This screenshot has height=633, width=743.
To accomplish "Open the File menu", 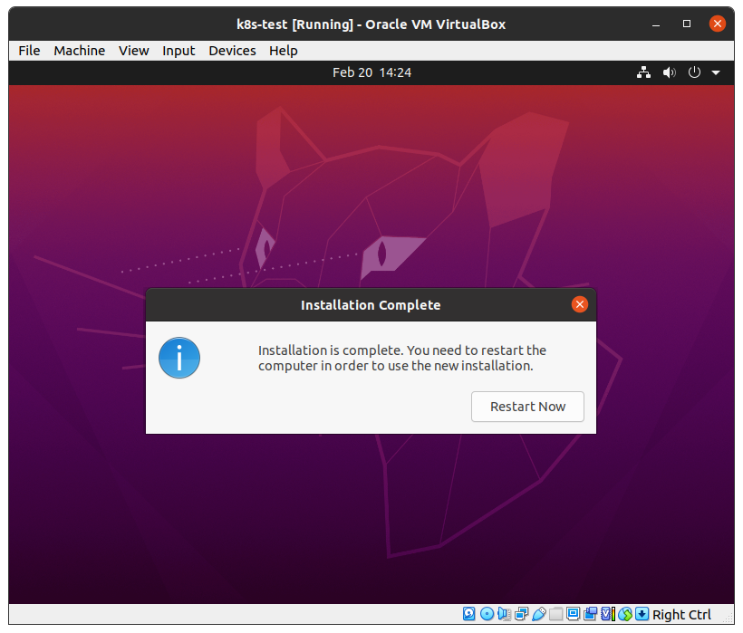I will pos(29,51).
